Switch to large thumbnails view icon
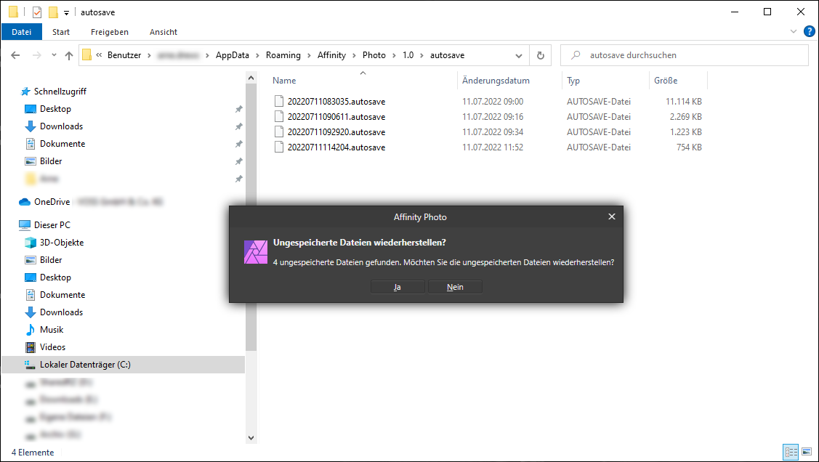 click(x=807, y=452)
